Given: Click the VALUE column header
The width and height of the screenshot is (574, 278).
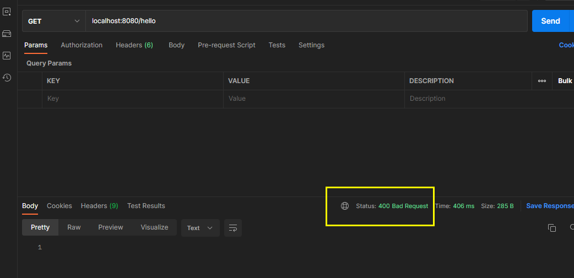Looking at the screenshot, I should (x=239, y=81).
